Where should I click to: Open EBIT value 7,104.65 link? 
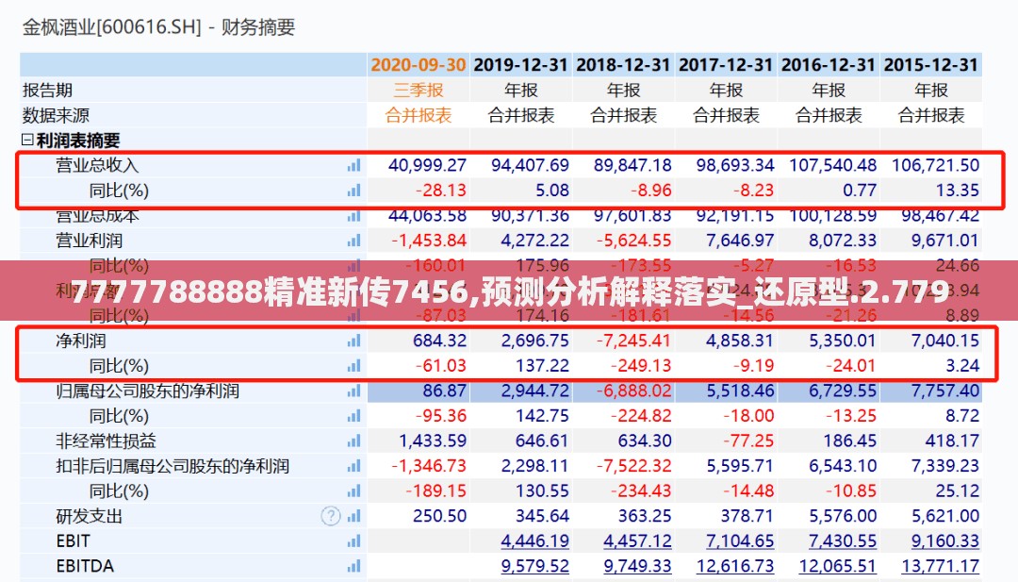pyautogui.click(x=740, y=541)
